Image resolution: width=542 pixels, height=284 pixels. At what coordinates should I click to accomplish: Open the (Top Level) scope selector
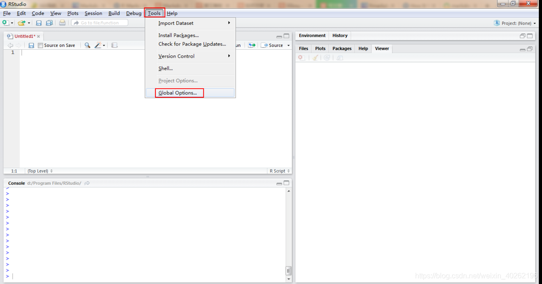(40, 171)
